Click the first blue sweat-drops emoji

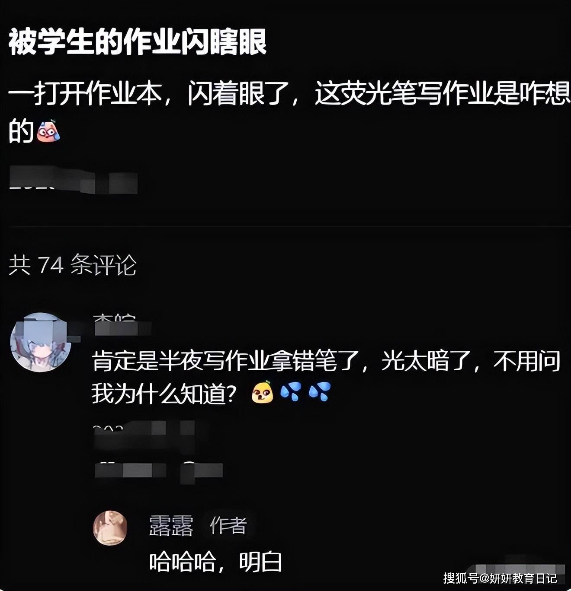(x=291, y=392)
